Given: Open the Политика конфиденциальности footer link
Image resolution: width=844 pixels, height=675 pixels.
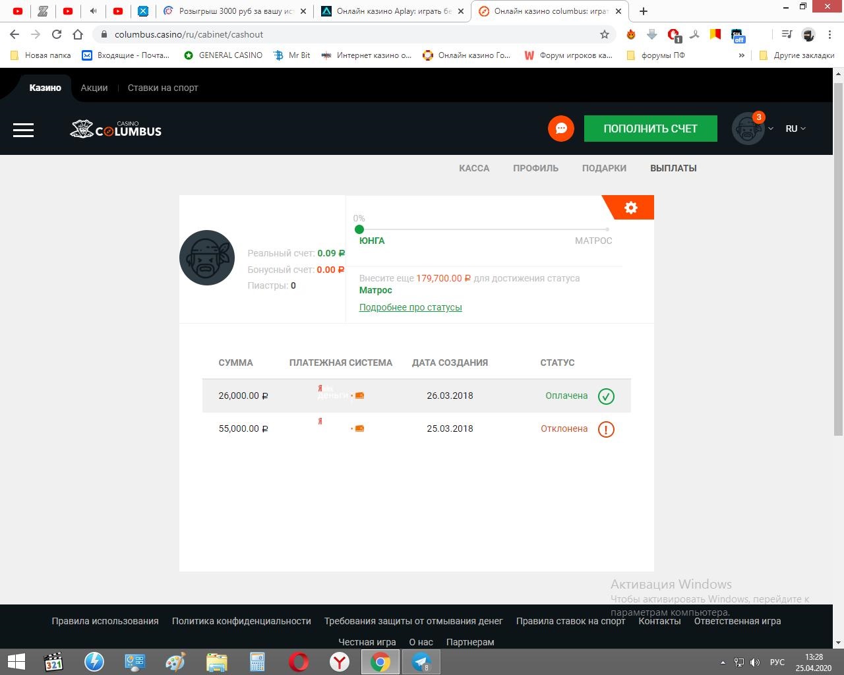Looking at the screenshot, I should click(241, 621).
